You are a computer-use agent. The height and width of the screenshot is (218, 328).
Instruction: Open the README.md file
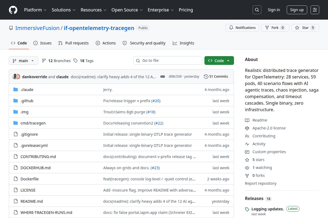pos(32,201)
